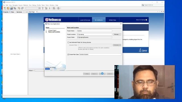Click the Project Location text field
This screenshot has height=102, width=182.
[95, 35]
